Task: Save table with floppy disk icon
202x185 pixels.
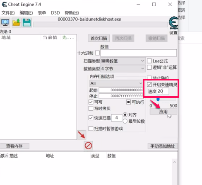Action: [x=27, y=22]
